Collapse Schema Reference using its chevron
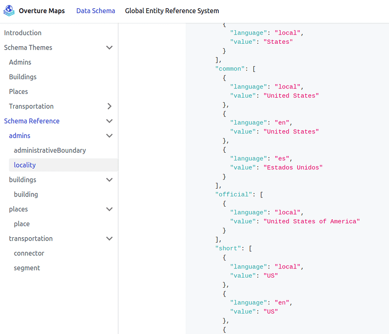 (109, 121)
